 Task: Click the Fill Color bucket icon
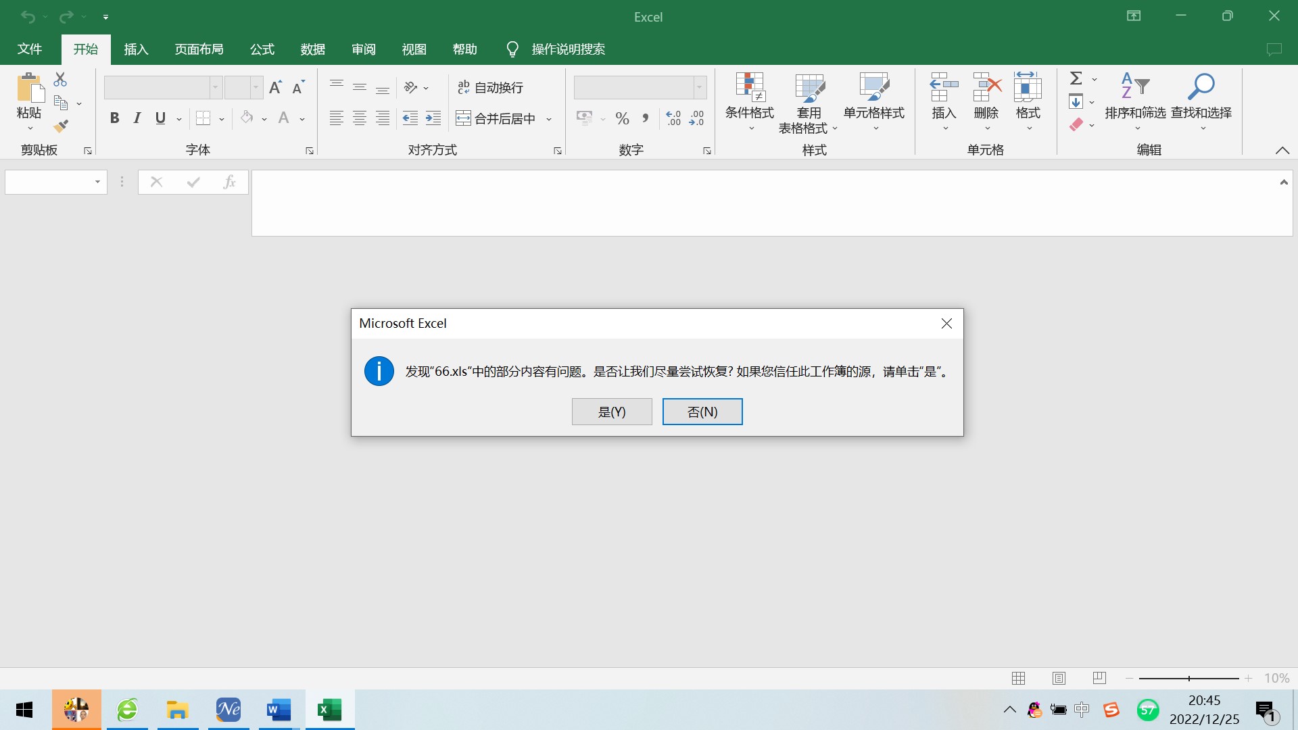click(x=247, y=118)
